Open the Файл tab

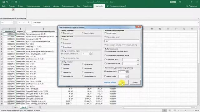coord(3,6)
